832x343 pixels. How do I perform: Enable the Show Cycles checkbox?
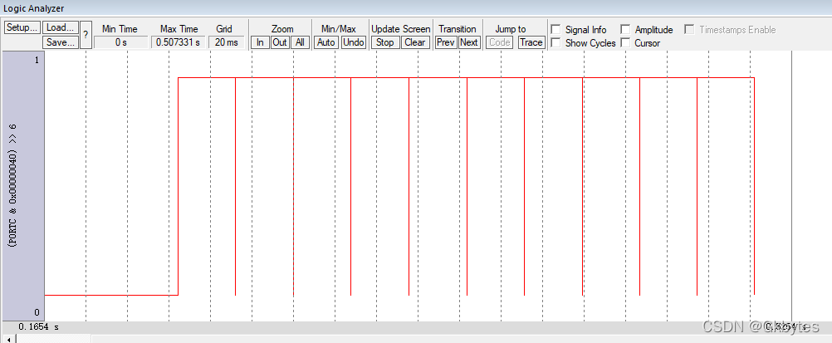[x=556, y=42]
